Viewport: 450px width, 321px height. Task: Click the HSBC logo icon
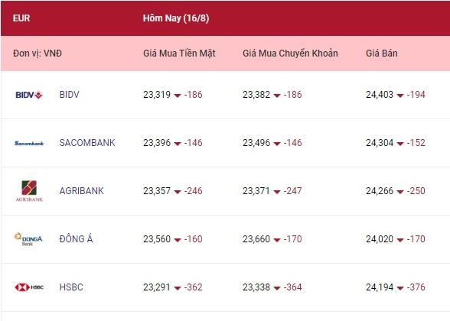pyautogui.click(x=29, y=287)
